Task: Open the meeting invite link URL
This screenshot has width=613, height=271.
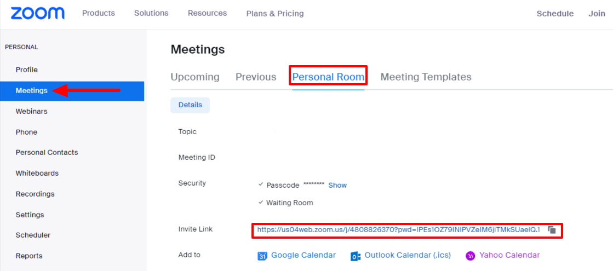Action: click(x=398, y=230)
